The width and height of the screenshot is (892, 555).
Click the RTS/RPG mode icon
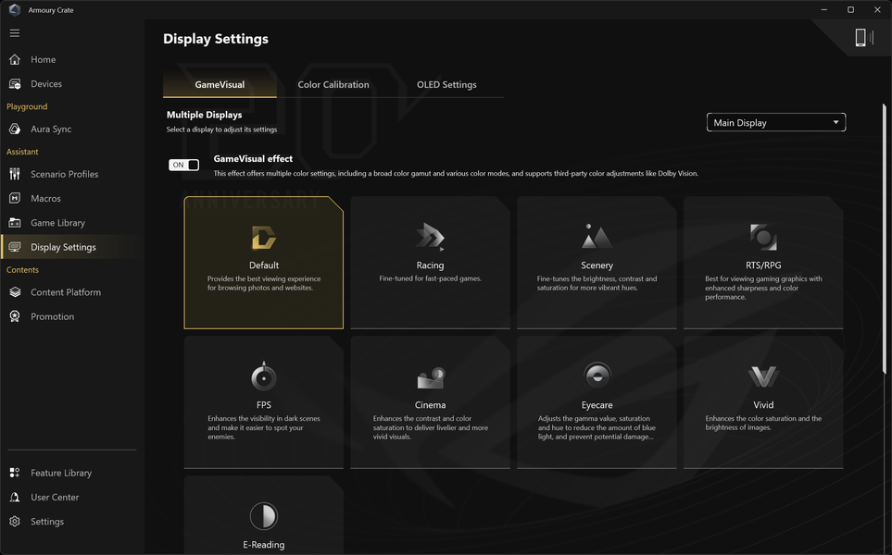763,237
